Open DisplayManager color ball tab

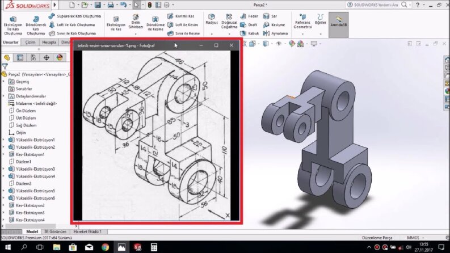tap(60, 58)
